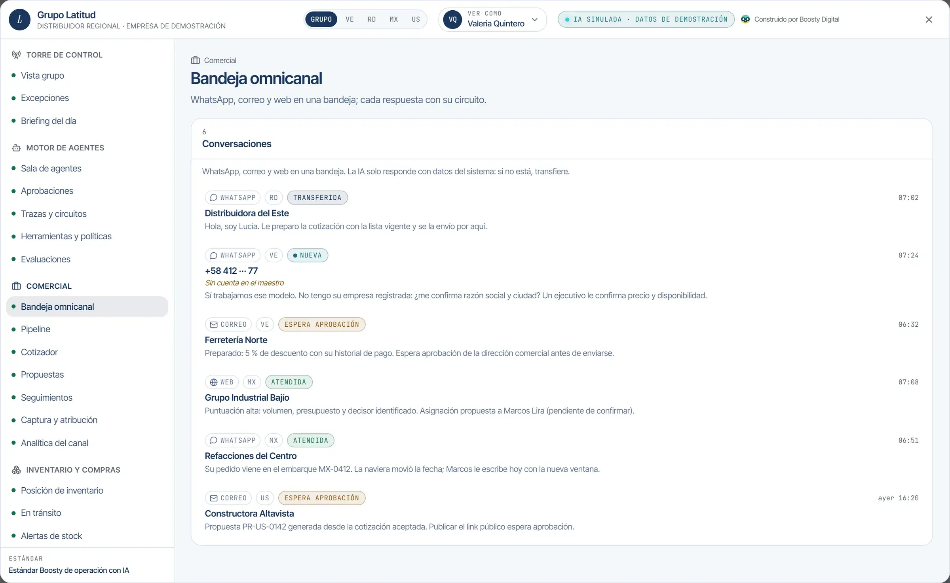Click the Motor de Agentes robot icon

click(x=16, y=148)
